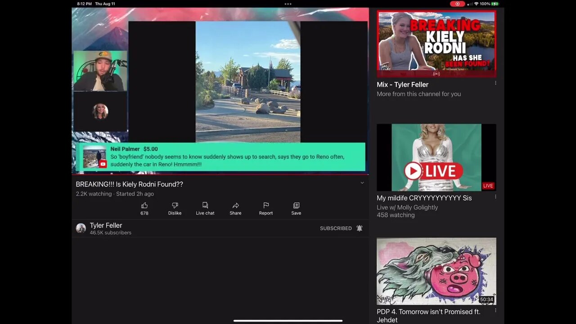Open options for My midlife CRYYYYYYYYYY Sis

coord(495,197)
